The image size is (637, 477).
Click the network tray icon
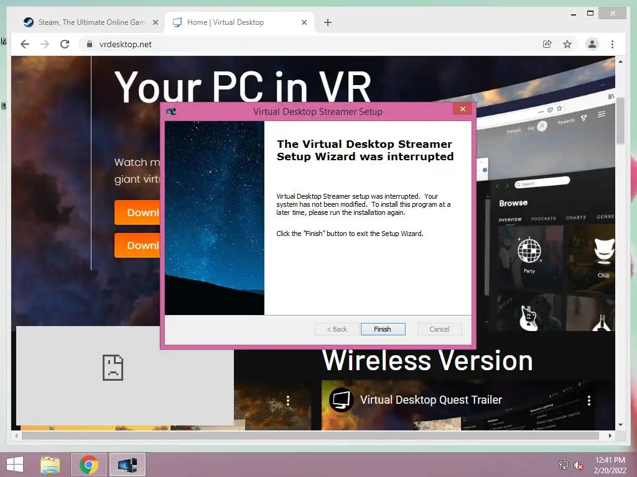click(x=563, y=465)
